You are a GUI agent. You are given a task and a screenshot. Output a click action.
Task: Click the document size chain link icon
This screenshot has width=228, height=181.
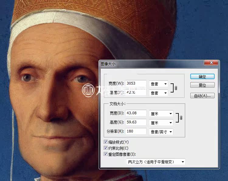[181, 118]
